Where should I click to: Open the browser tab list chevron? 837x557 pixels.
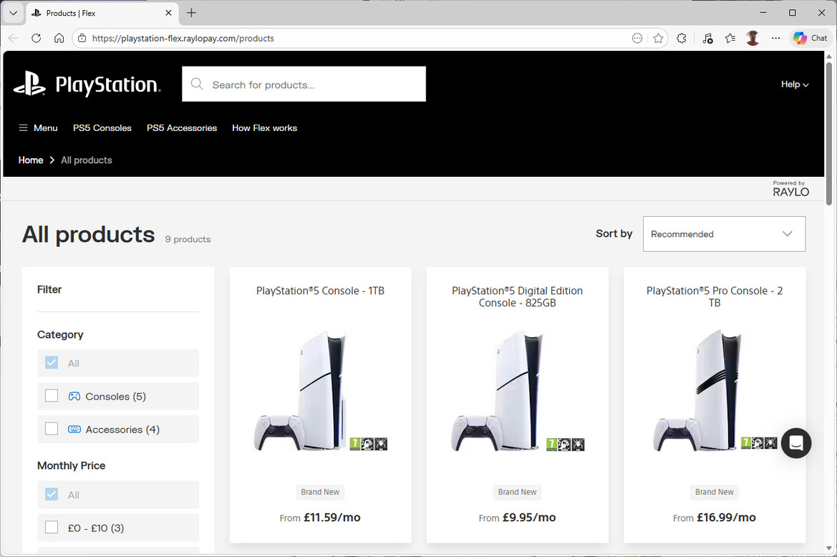coord(13,13)
